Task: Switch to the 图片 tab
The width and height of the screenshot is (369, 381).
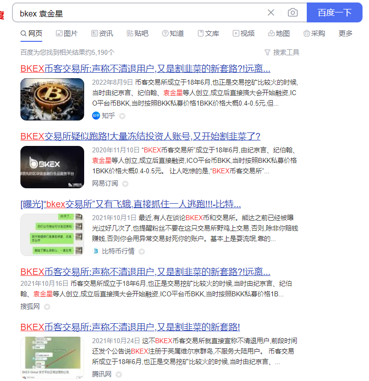Action: [x=67, y=33]
